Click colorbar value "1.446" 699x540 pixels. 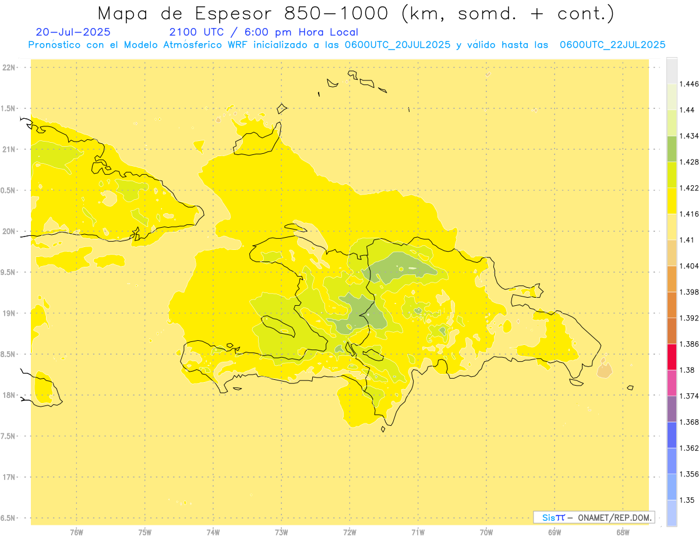click(x=689, y=84)
